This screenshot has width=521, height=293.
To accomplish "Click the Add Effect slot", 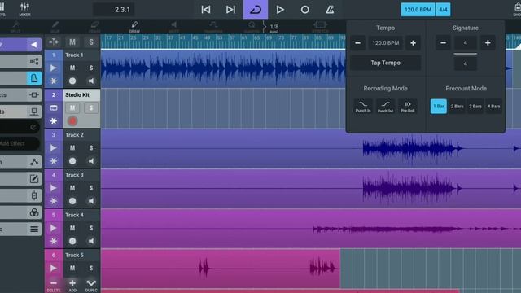I will pos(20,143).
